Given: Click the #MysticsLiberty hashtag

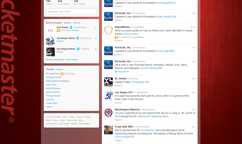Looking at the screenshot, I should [x=160, y=116].
